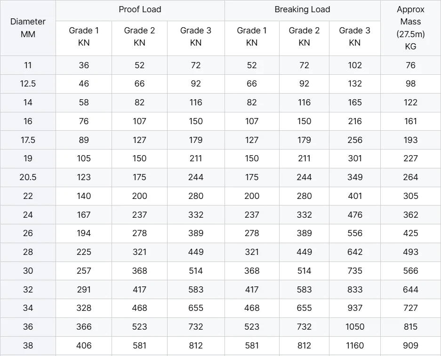Click the Breaking Load column group header

click(x=302, y=9)
